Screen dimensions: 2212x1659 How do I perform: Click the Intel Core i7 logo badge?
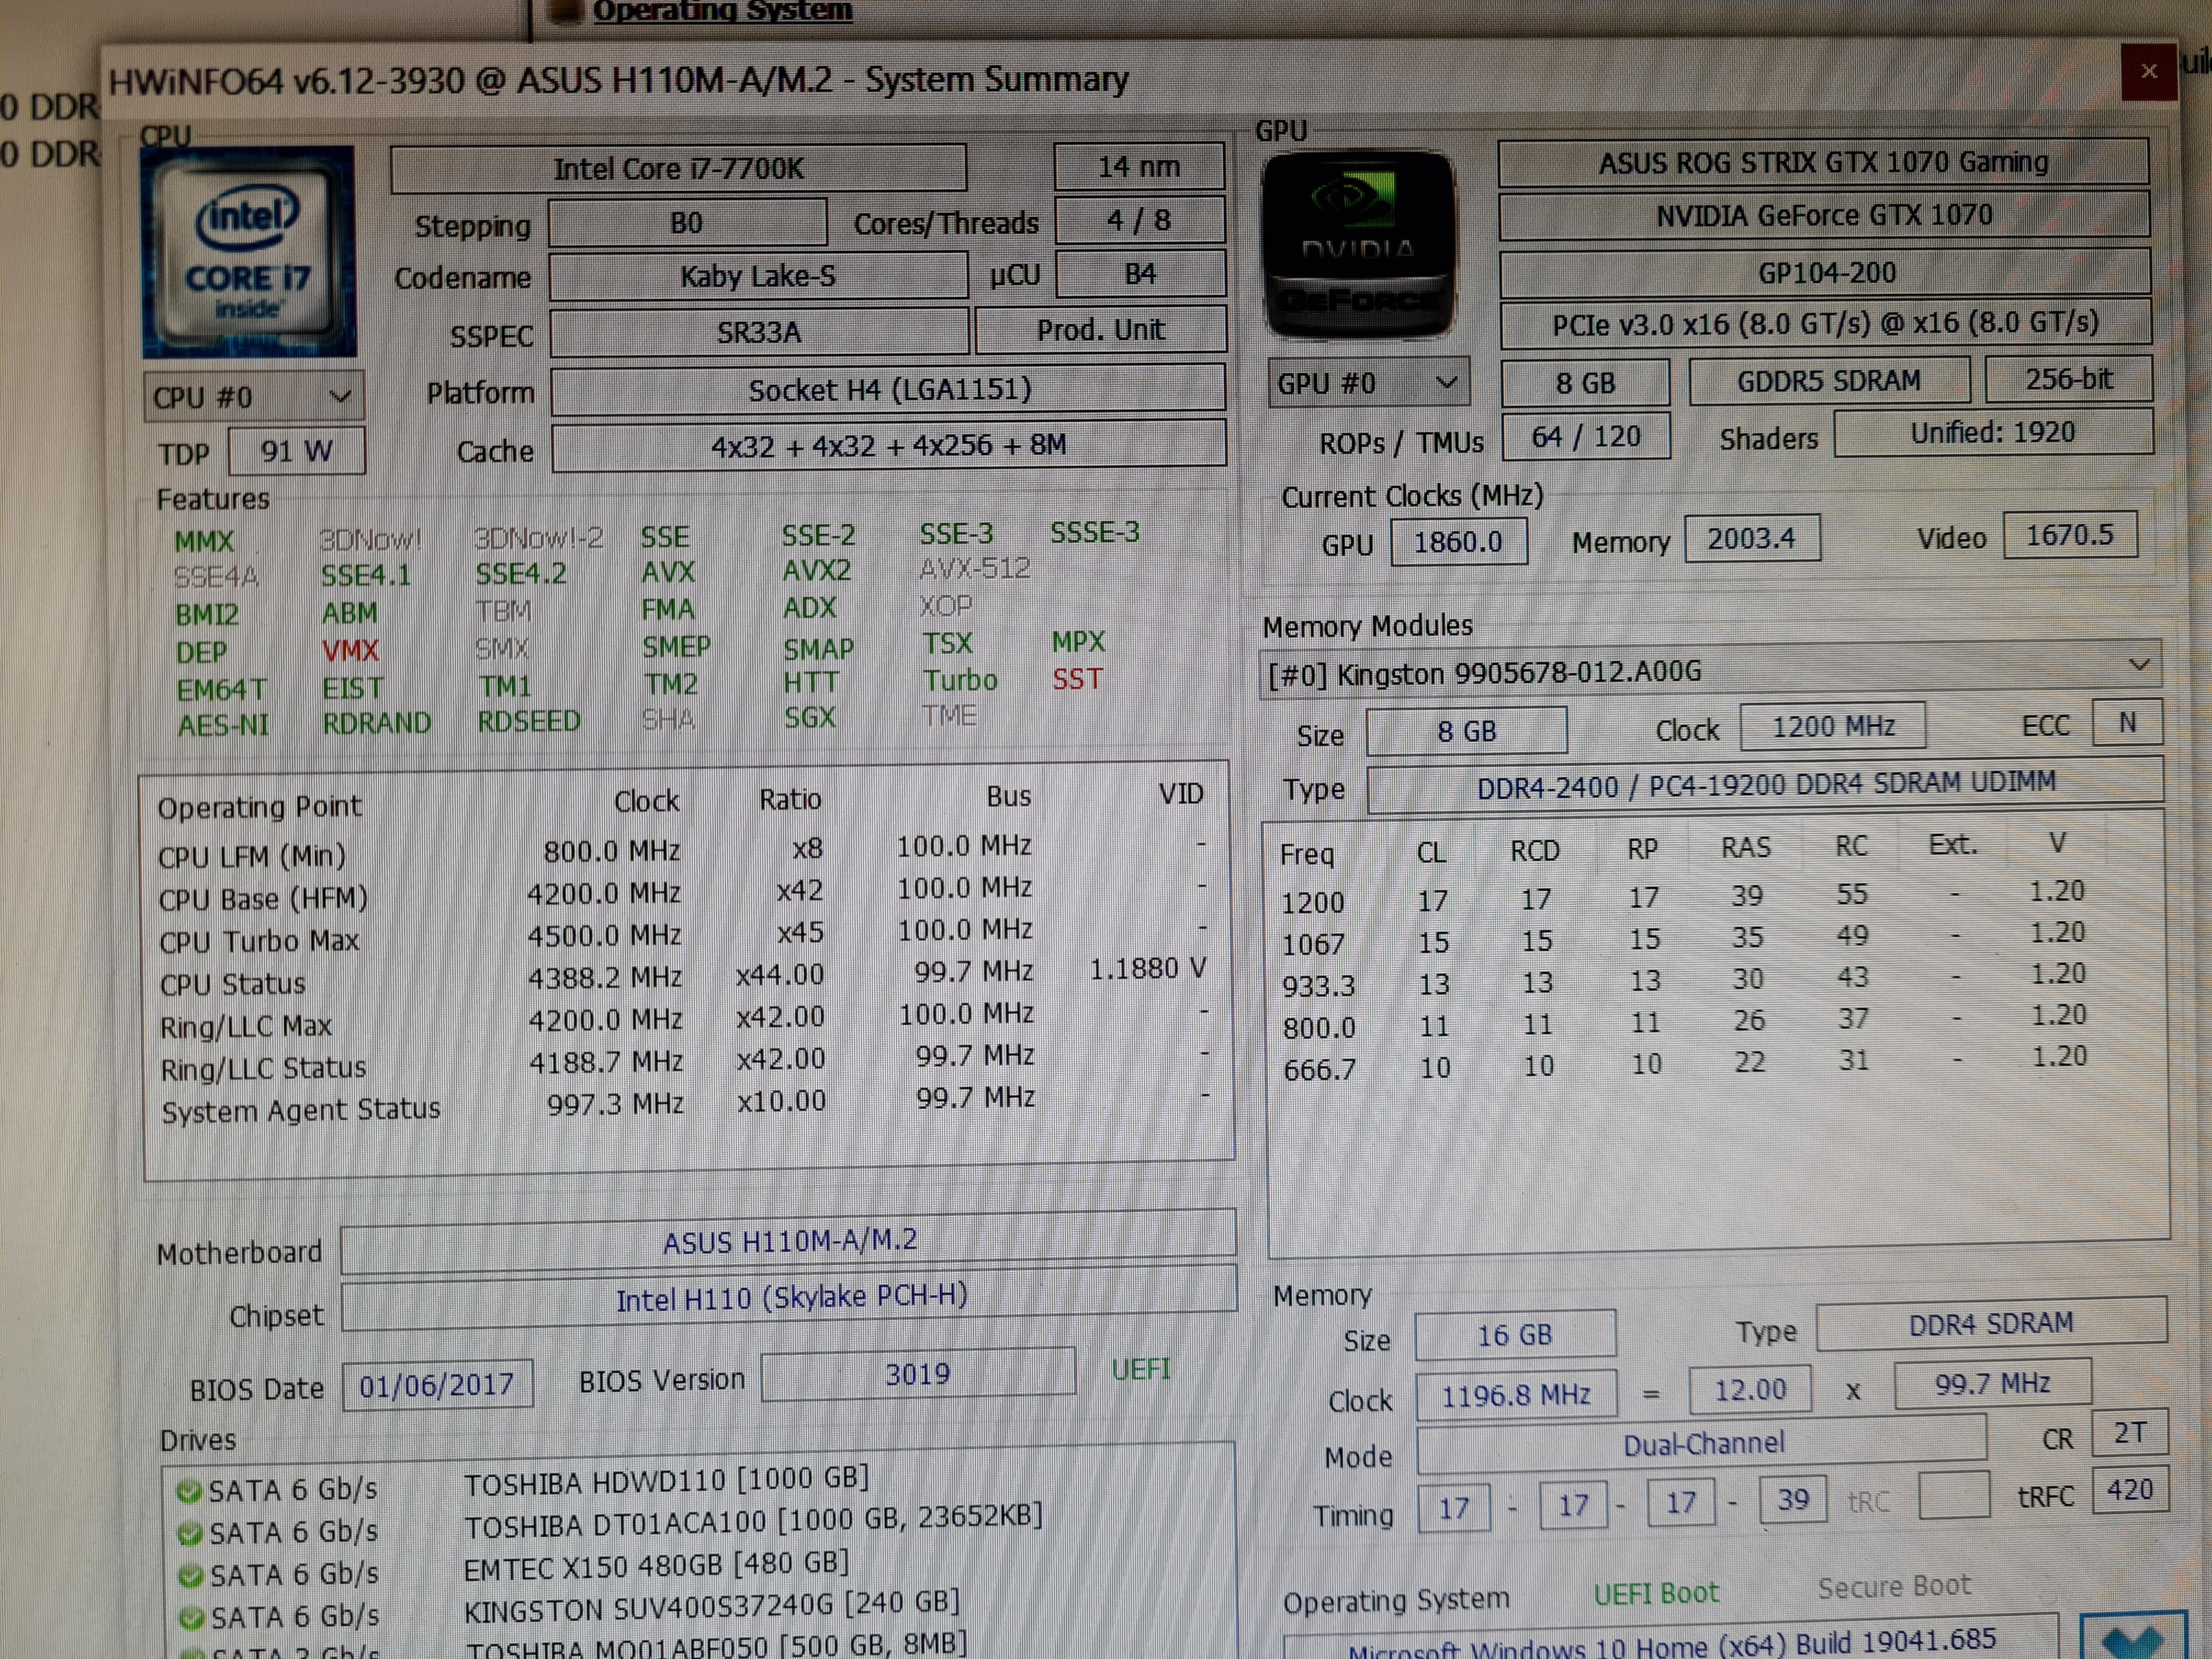pyautogui.click(x=249, y=251)
